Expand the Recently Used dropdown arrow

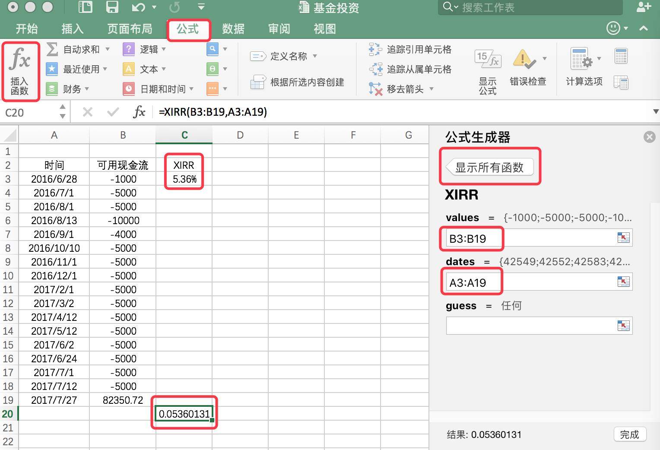point(105,69)
